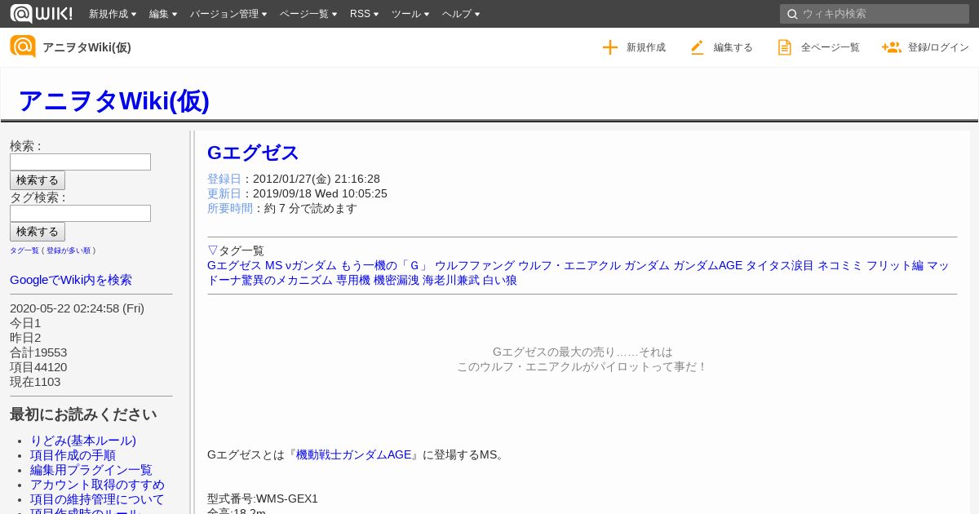The width and height of the screenshot is (979, 514).
Task: Click the document icon for 全ページ一覧
Action: tap(784, 47)
